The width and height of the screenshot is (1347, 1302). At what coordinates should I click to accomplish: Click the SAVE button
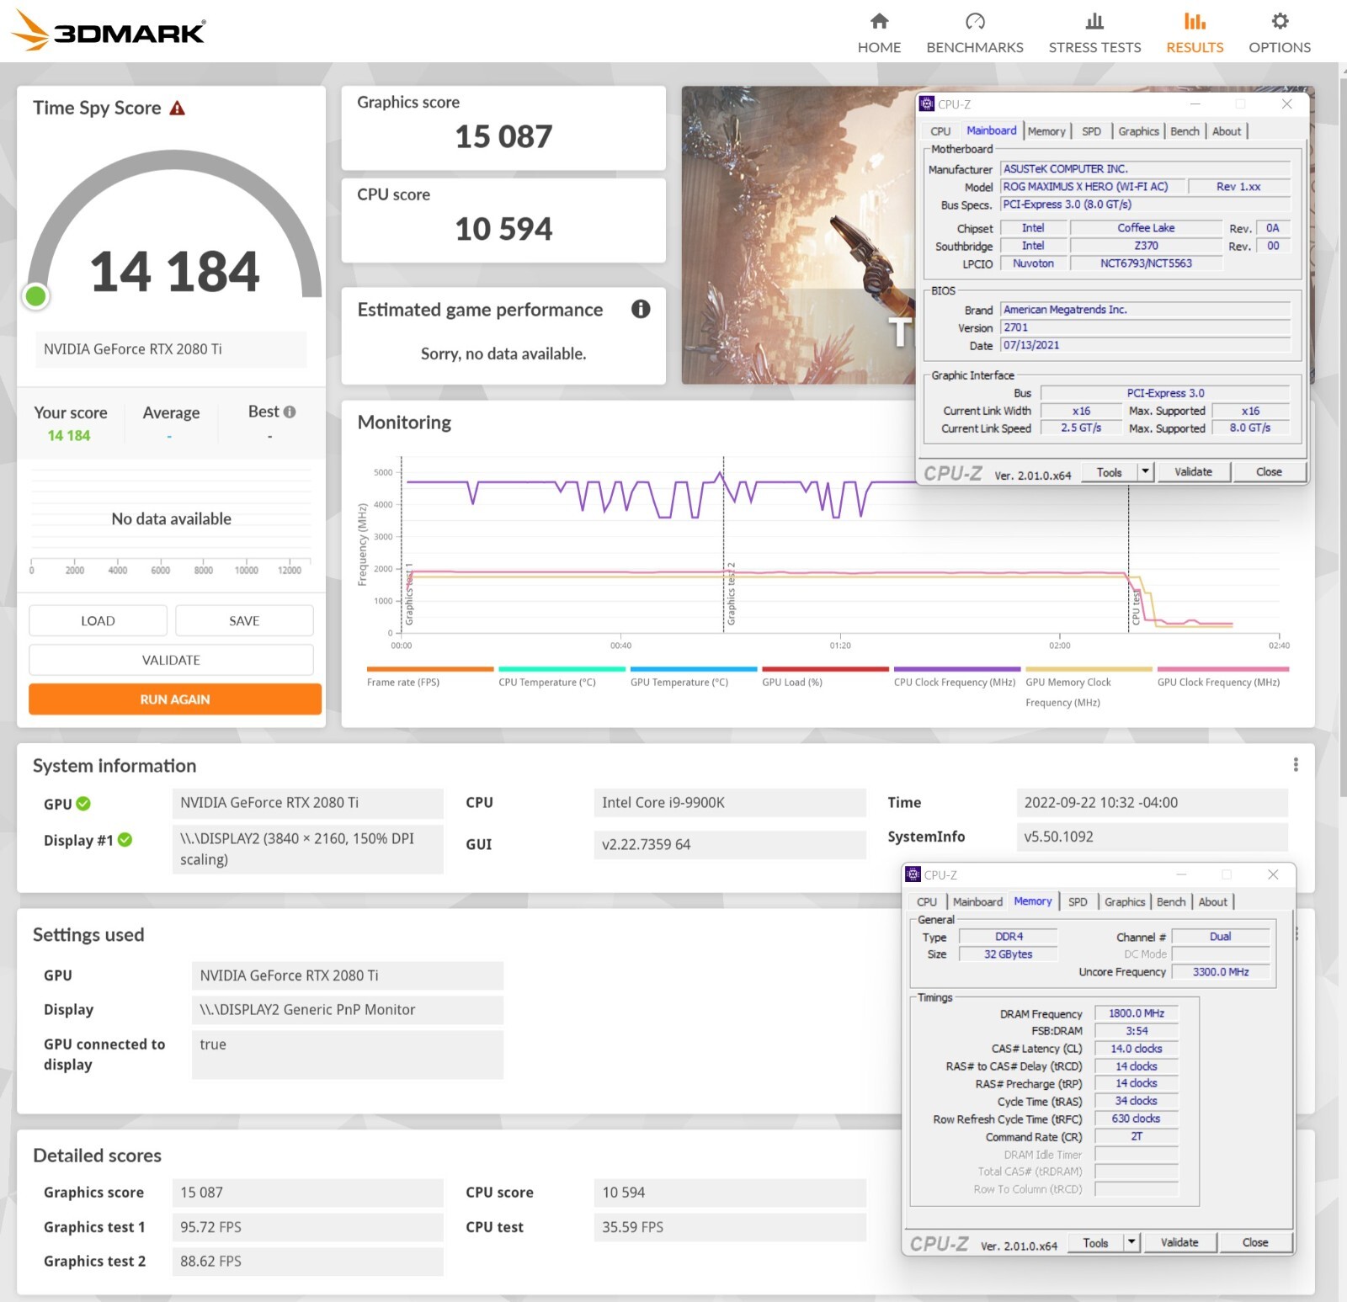tap(244, 620)
